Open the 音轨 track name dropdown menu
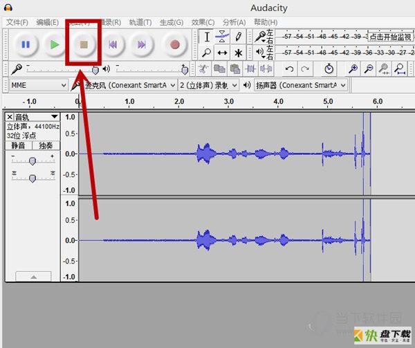The width and height of the screenshot is (415, 348). click(37, 117)
